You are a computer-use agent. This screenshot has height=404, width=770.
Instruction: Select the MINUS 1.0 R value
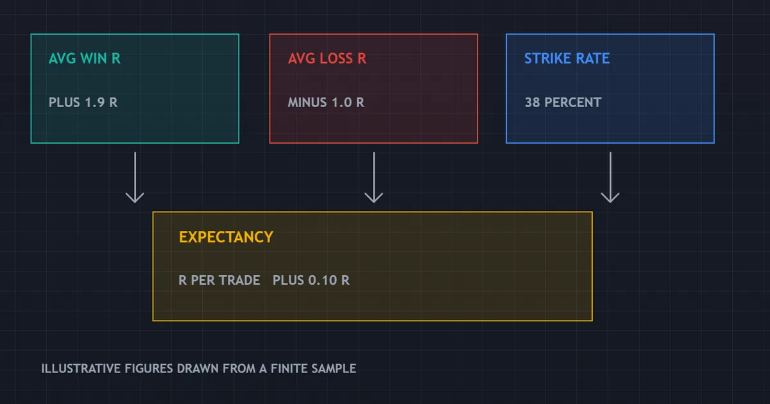(x=326, y=102)
